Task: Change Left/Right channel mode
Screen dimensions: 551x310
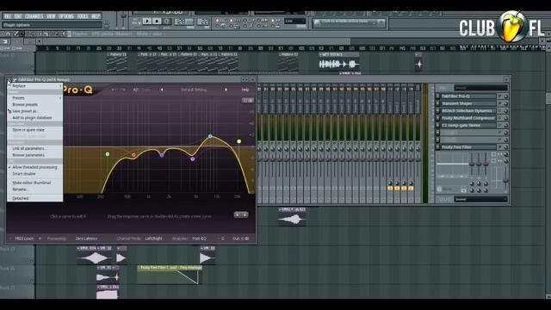Action: click(153, 239)
